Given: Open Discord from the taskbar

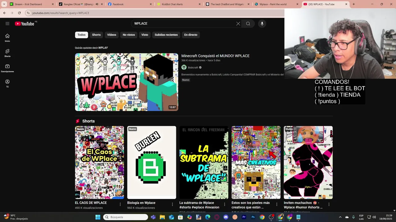Looking at the screenshot, I should tap(226, 217).
